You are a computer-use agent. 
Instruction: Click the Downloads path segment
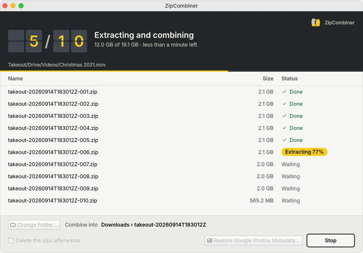pos(115,225)
